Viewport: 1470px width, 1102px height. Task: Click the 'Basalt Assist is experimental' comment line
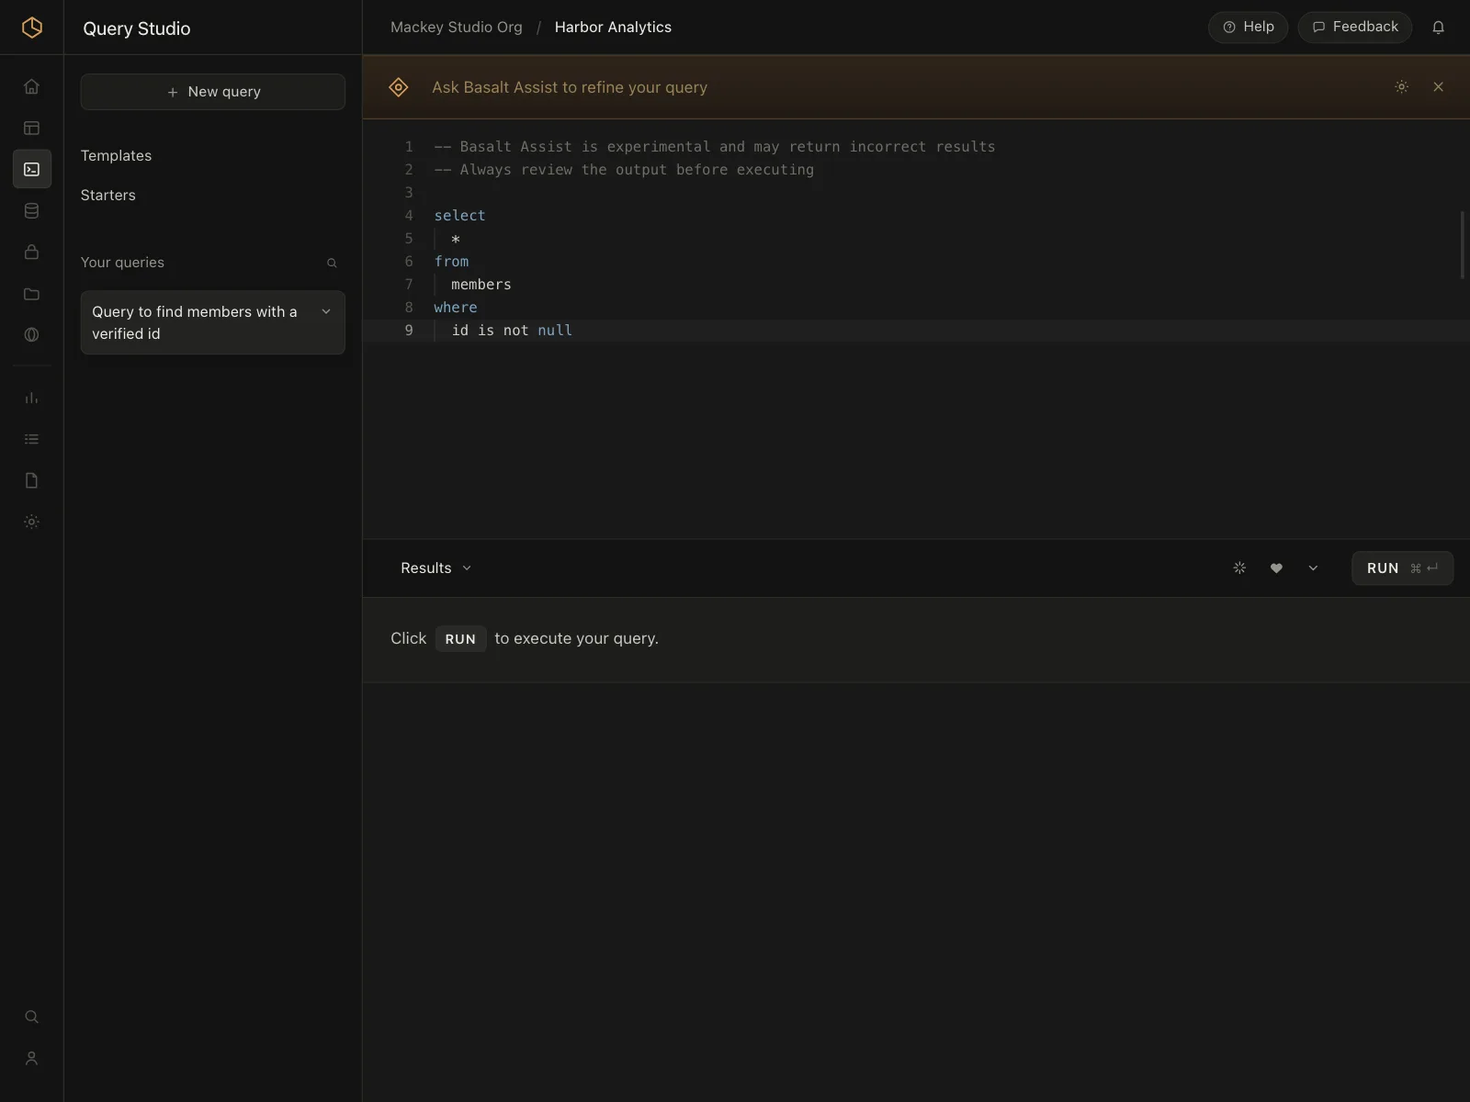click(x=714, y=147)
